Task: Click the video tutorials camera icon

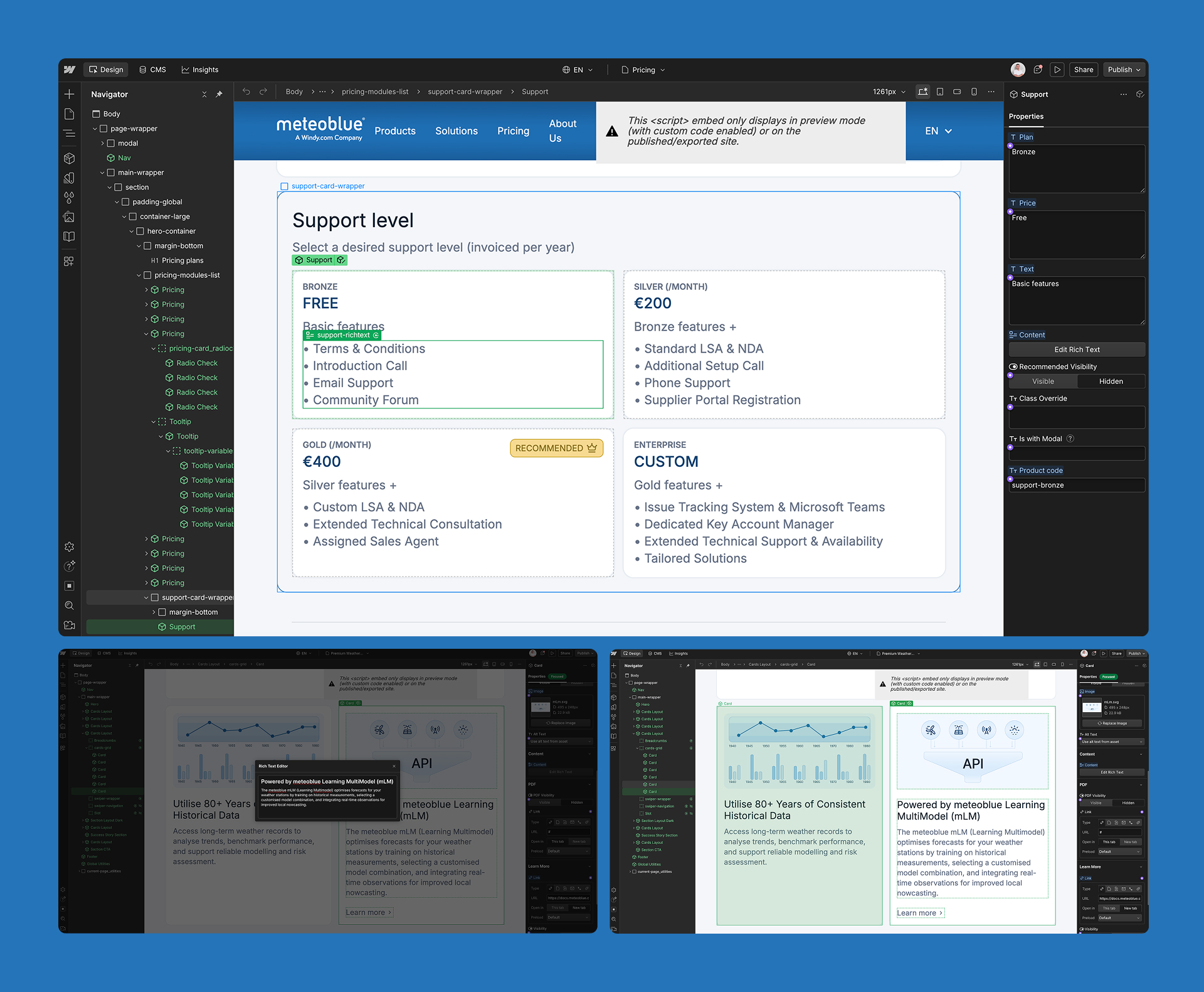Action: click(x=70, y=625)
